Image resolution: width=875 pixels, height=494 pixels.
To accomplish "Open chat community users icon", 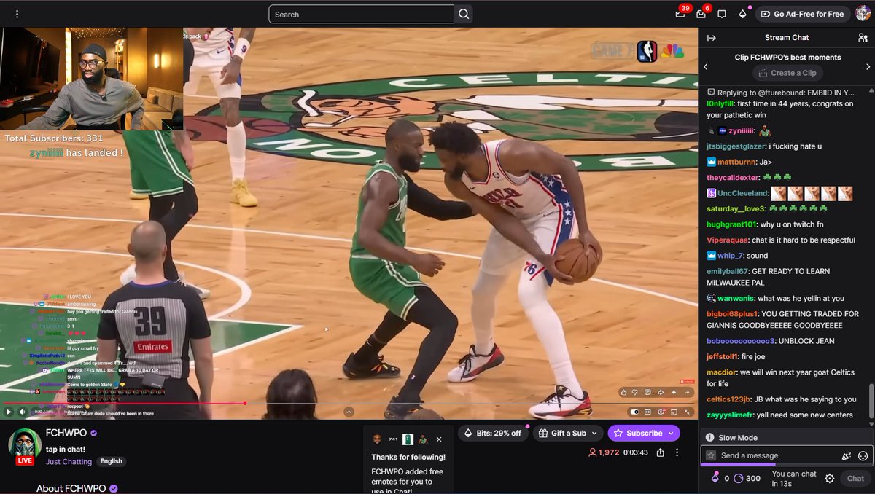I will (x=863, y=38).
